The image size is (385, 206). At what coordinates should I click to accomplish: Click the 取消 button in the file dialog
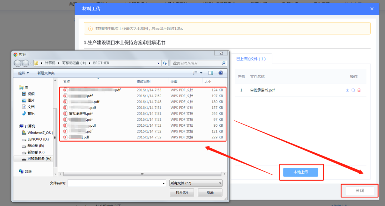click(210, 192)
